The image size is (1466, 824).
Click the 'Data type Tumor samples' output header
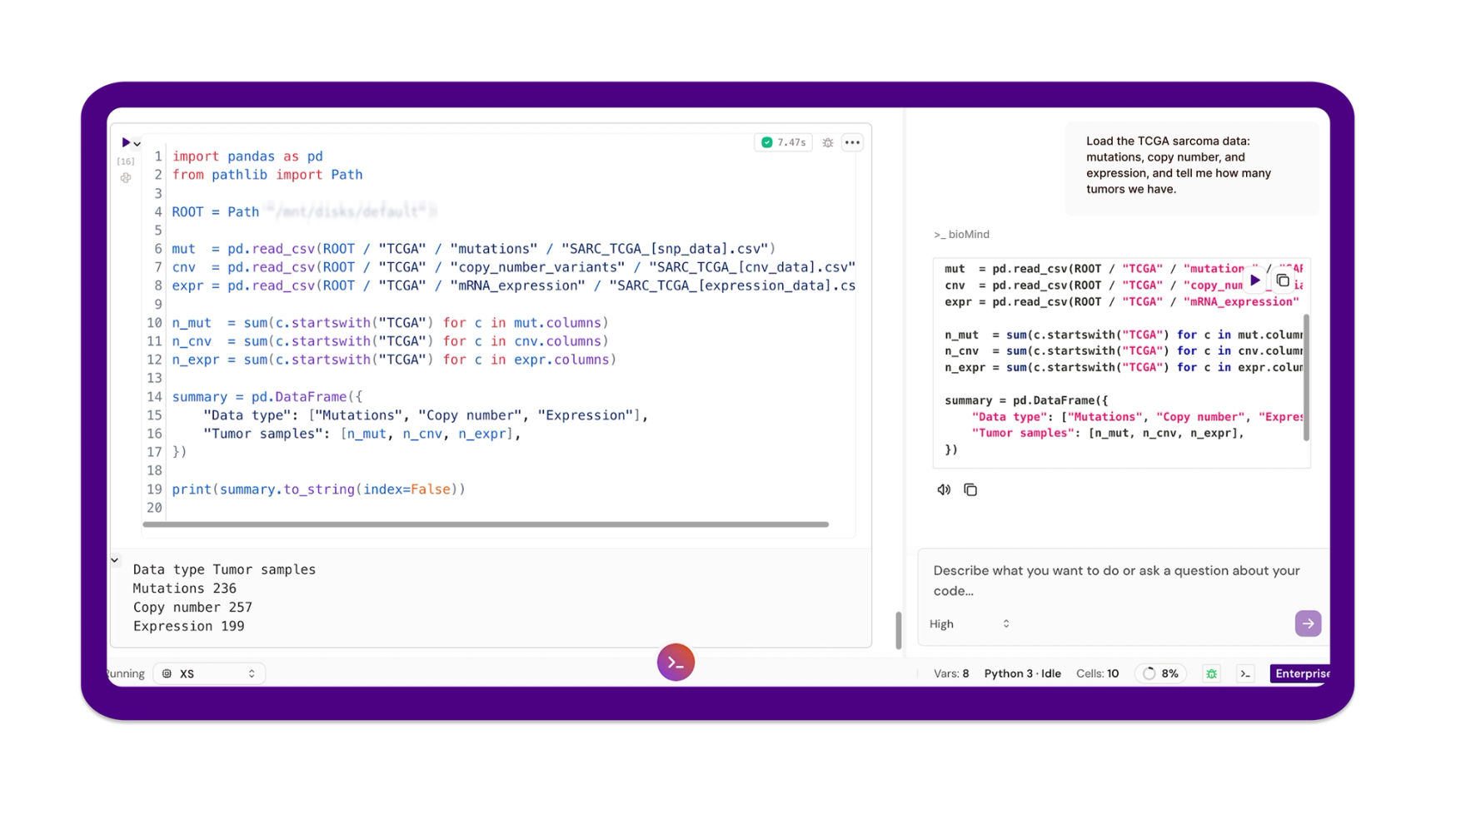[224, 570]
